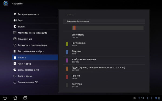Tap Спец. возможности hand icon
The image size is (162, 101).
[15, 70]
